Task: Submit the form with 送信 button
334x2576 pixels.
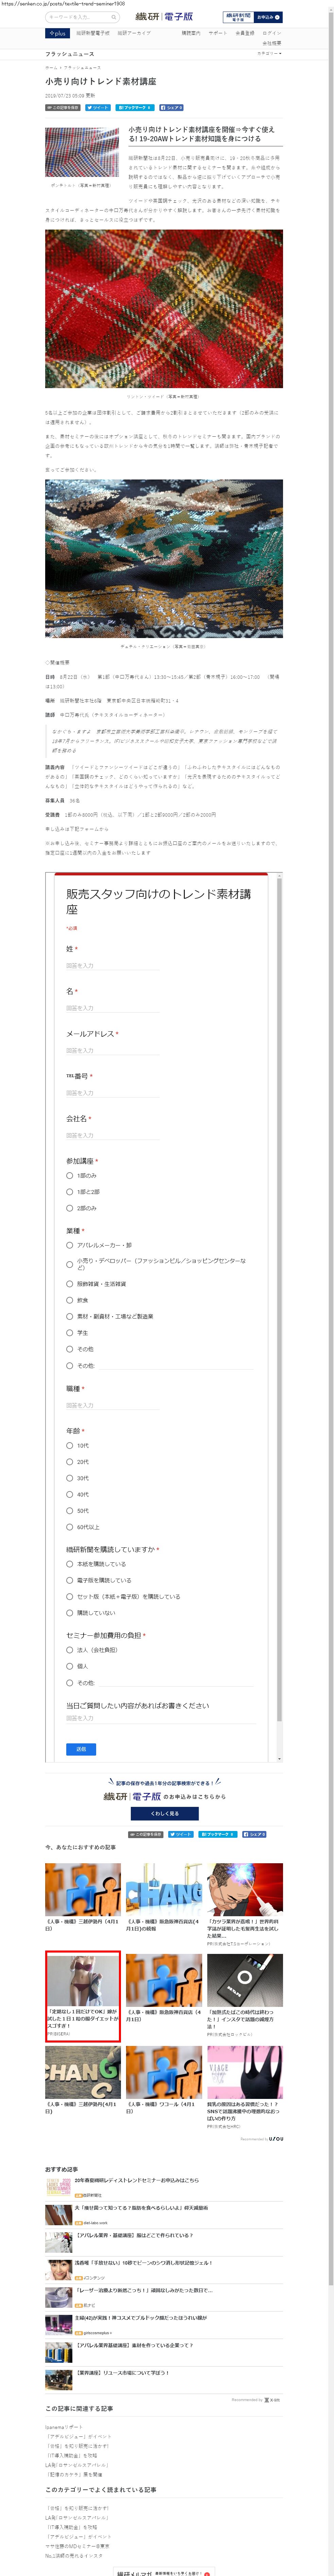Action: [81, 1749]
